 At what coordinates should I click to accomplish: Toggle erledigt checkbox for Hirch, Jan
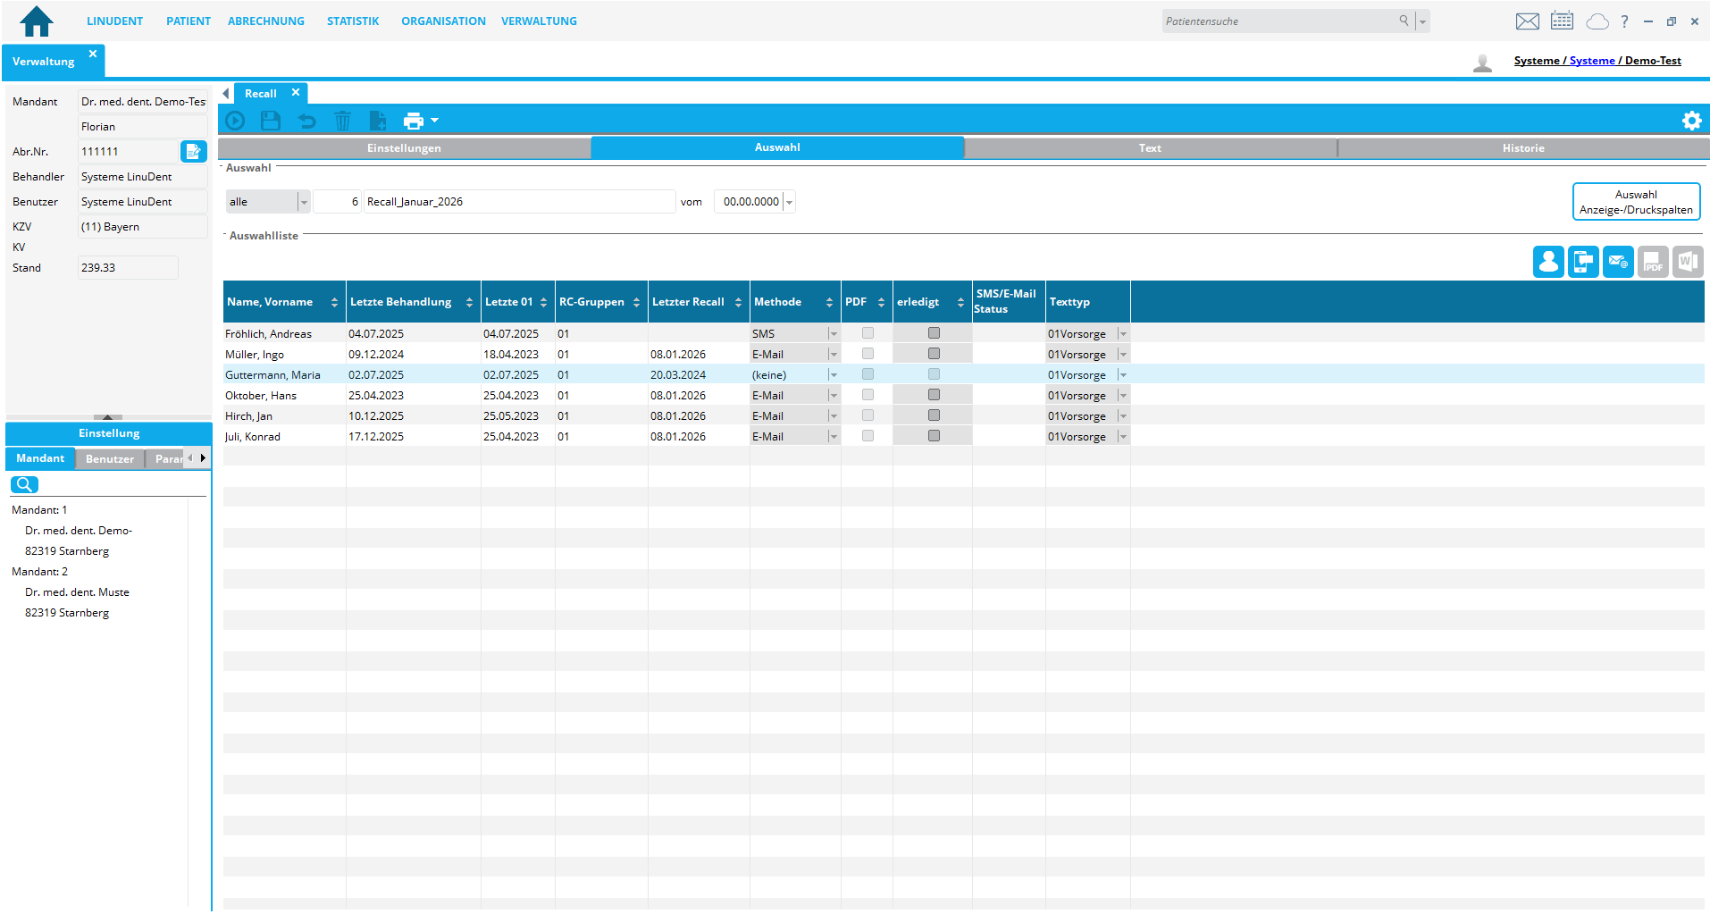tap(934, 415)
